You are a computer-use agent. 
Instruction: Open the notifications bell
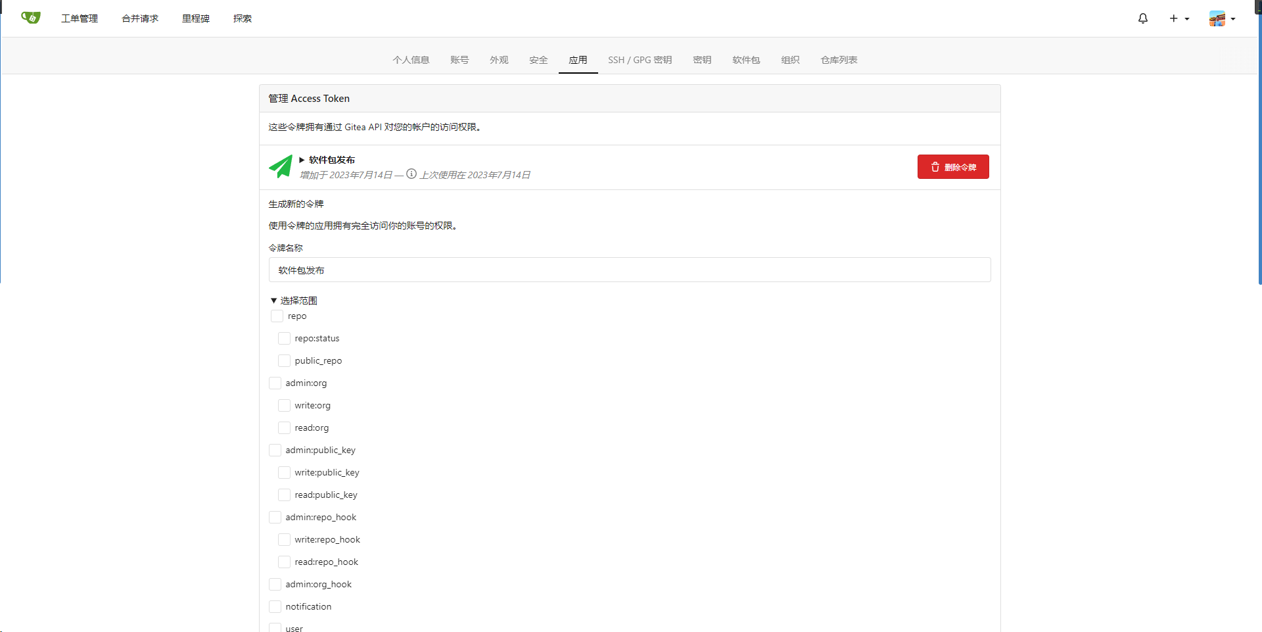pos(1142,18)
